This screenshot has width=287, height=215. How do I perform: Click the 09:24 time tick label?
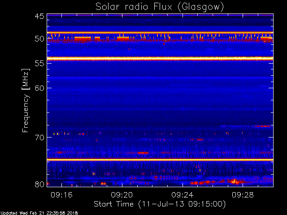click(x=183, y=195)
